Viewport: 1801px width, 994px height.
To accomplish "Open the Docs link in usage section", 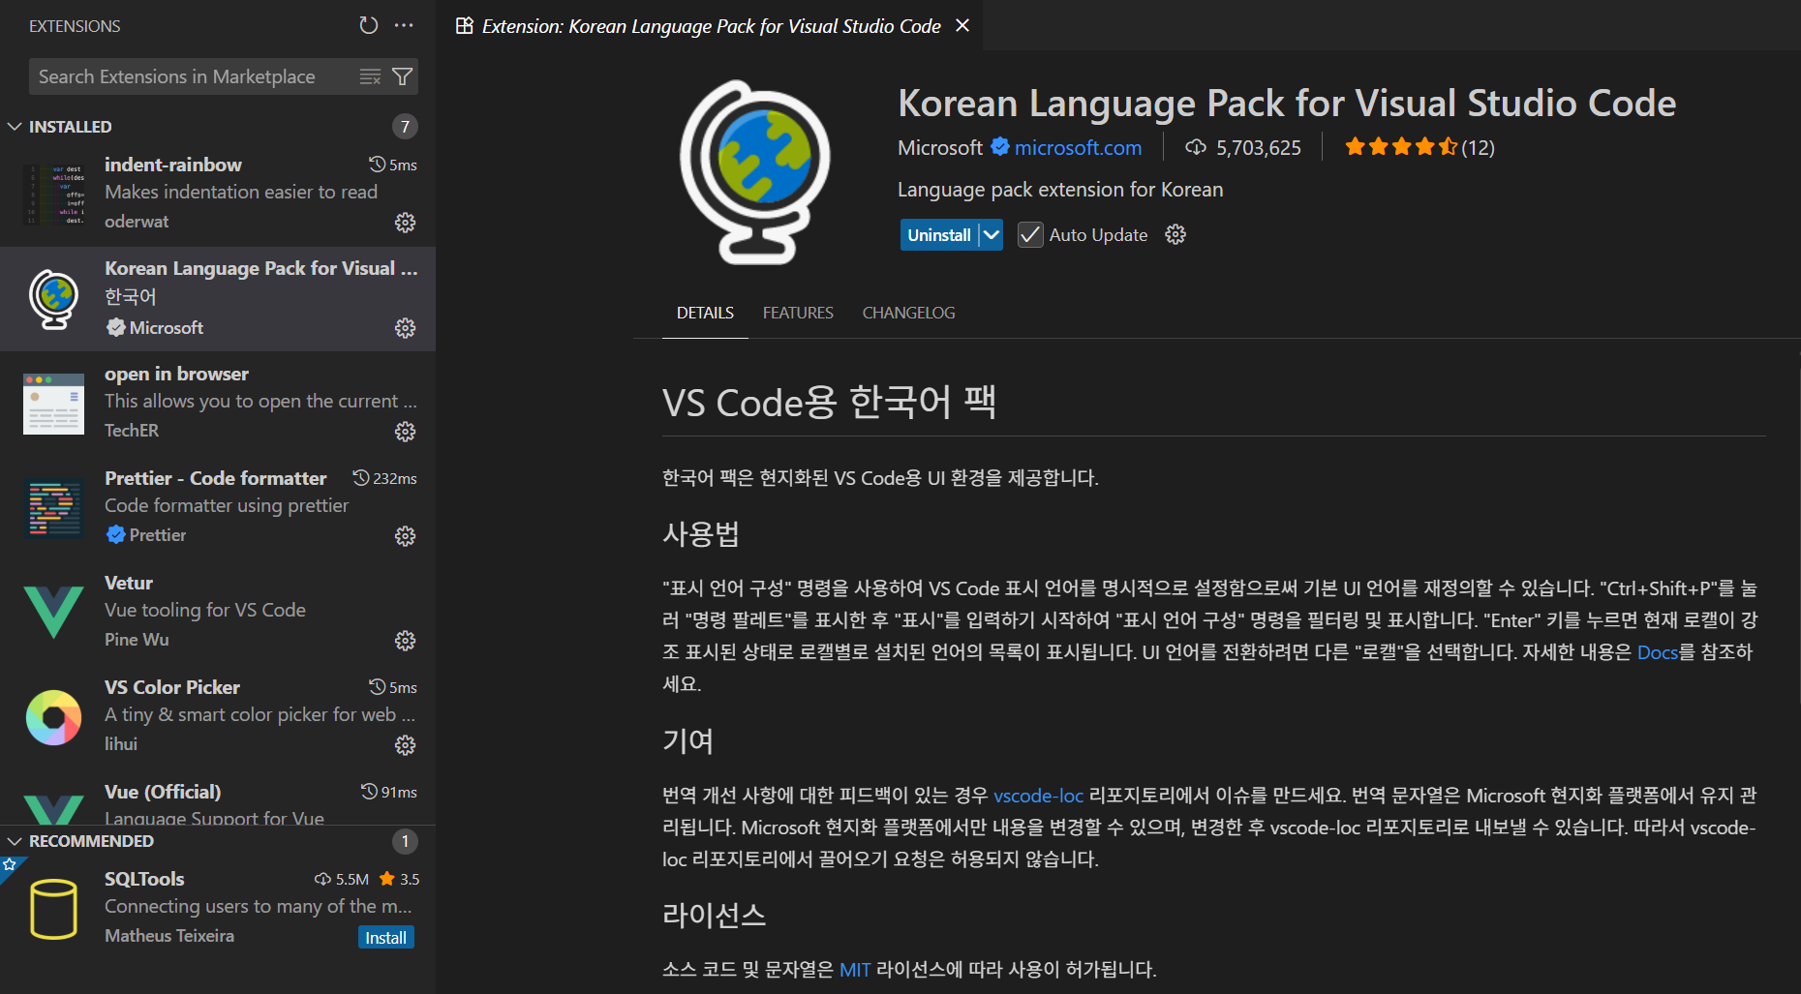I will click(1657, 652).
